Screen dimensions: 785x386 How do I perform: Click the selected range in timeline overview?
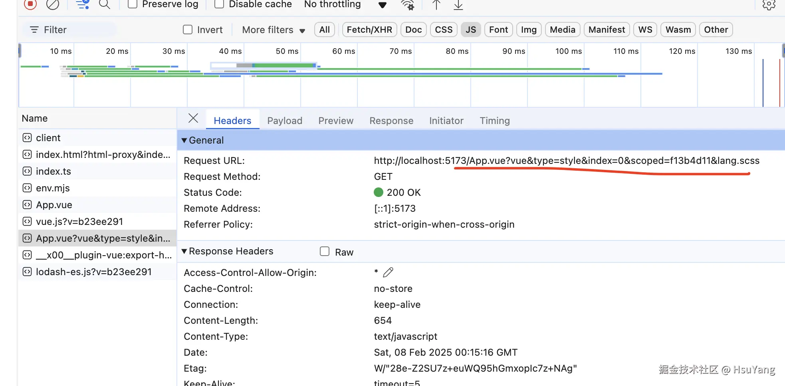[x=264, y=65]
